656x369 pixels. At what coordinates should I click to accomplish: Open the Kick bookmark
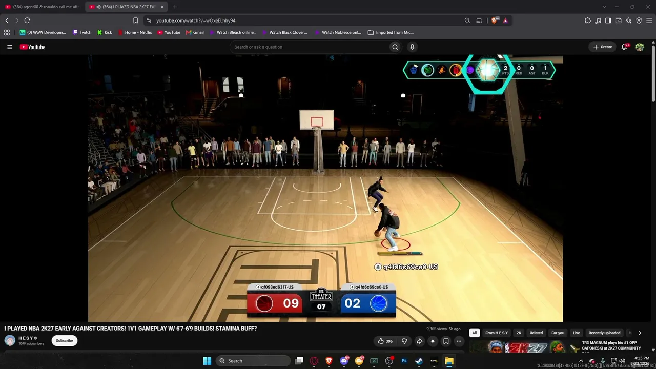tap(105, 32)
